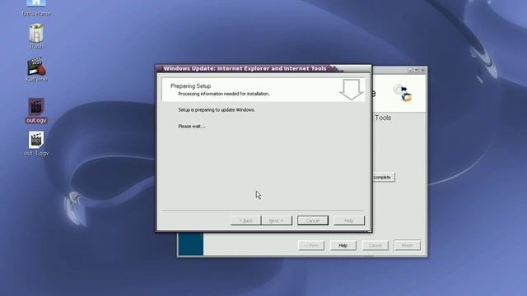Maximize the background wizard window

point(417,70)
